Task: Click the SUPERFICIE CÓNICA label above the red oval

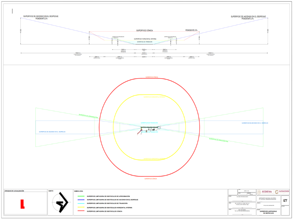Action: coord(151,77)
